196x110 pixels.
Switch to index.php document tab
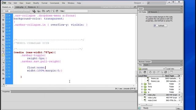click(x=19, y=7)
